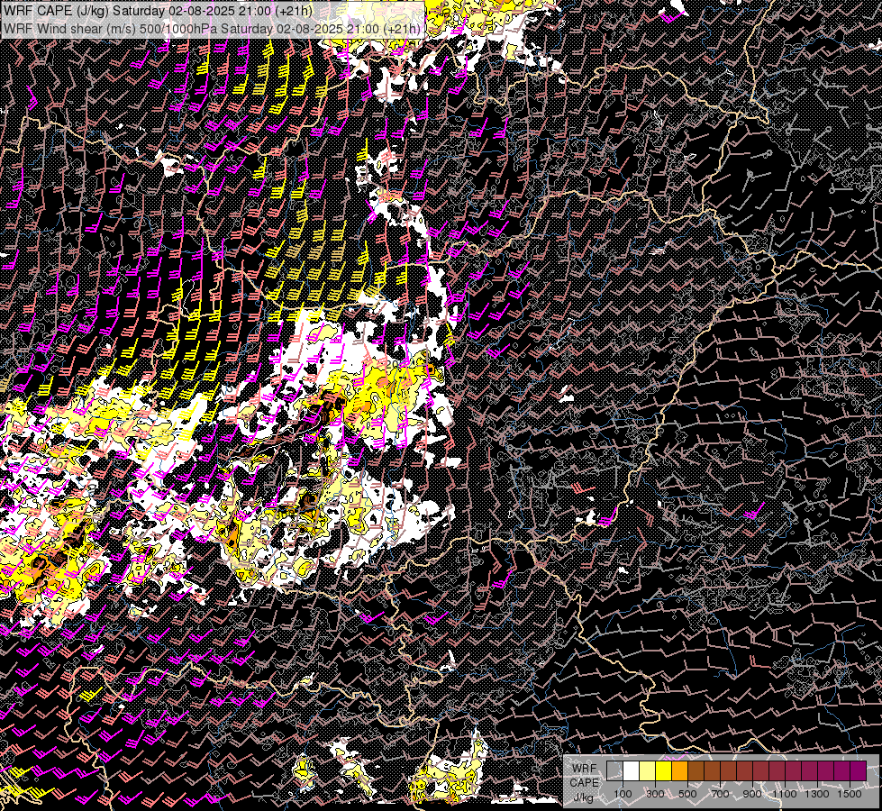882x811 pixels.
Task: Click the WRF label in the legend box
Action: click(585, 769)
